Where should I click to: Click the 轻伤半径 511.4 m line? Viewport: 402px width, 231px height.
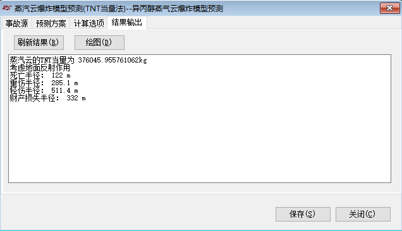44,91
